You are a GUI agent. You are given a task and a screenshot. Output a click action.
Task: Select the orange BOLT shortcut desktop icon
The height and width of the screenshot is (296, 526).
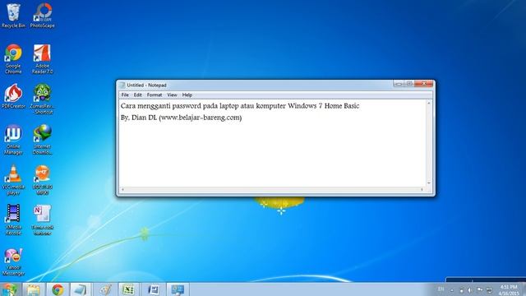(42, 180)
